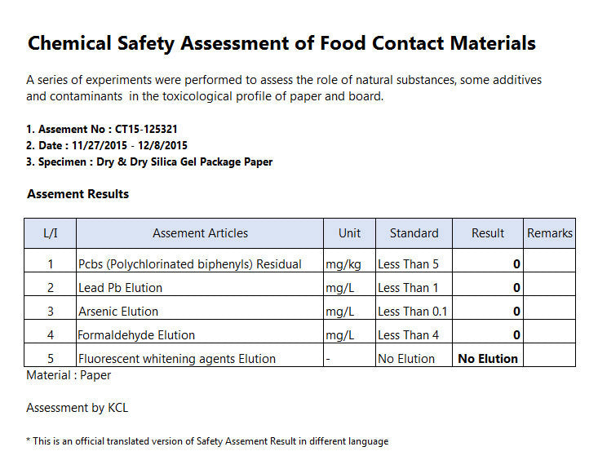The width and height of the screenshot is (598, 469).
Task: Click the bold 'No Elution' result cell
Action: 488,359
